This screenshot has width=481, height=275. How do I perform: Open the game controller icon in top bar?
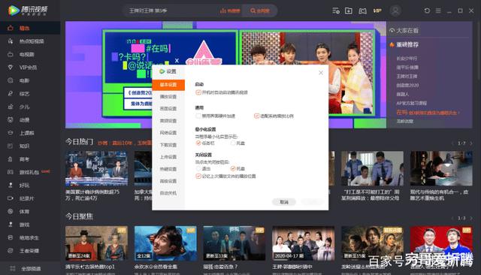tap(362, 11)
